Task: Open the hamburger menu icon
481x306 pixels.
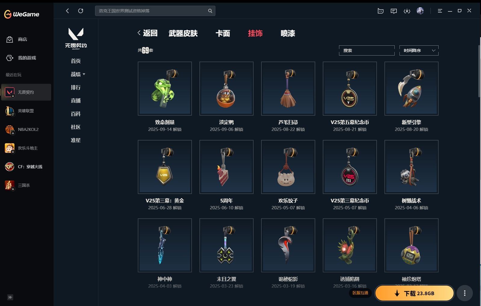Action: (440, 11)
